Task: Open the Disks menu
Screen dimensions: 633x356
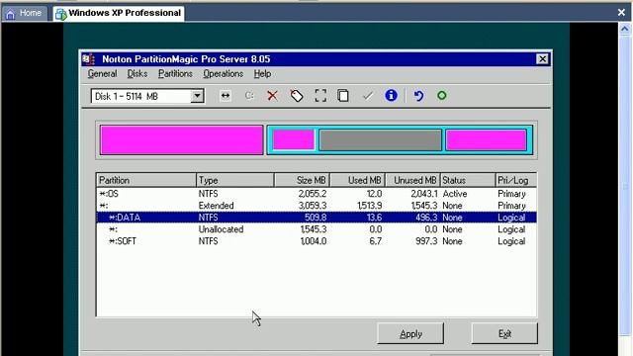Action: click(x=137, y=74)
